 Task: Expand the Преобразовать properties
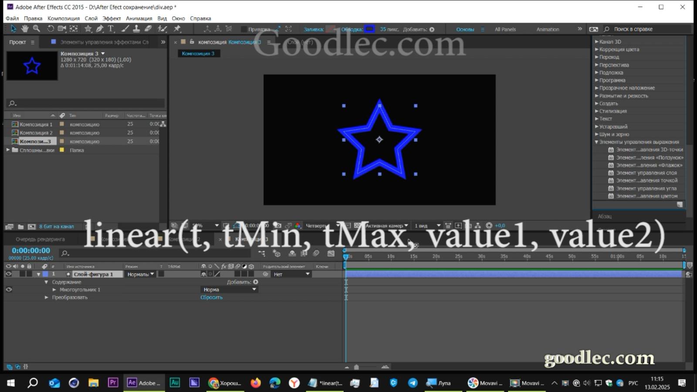(x=46, y=297)
